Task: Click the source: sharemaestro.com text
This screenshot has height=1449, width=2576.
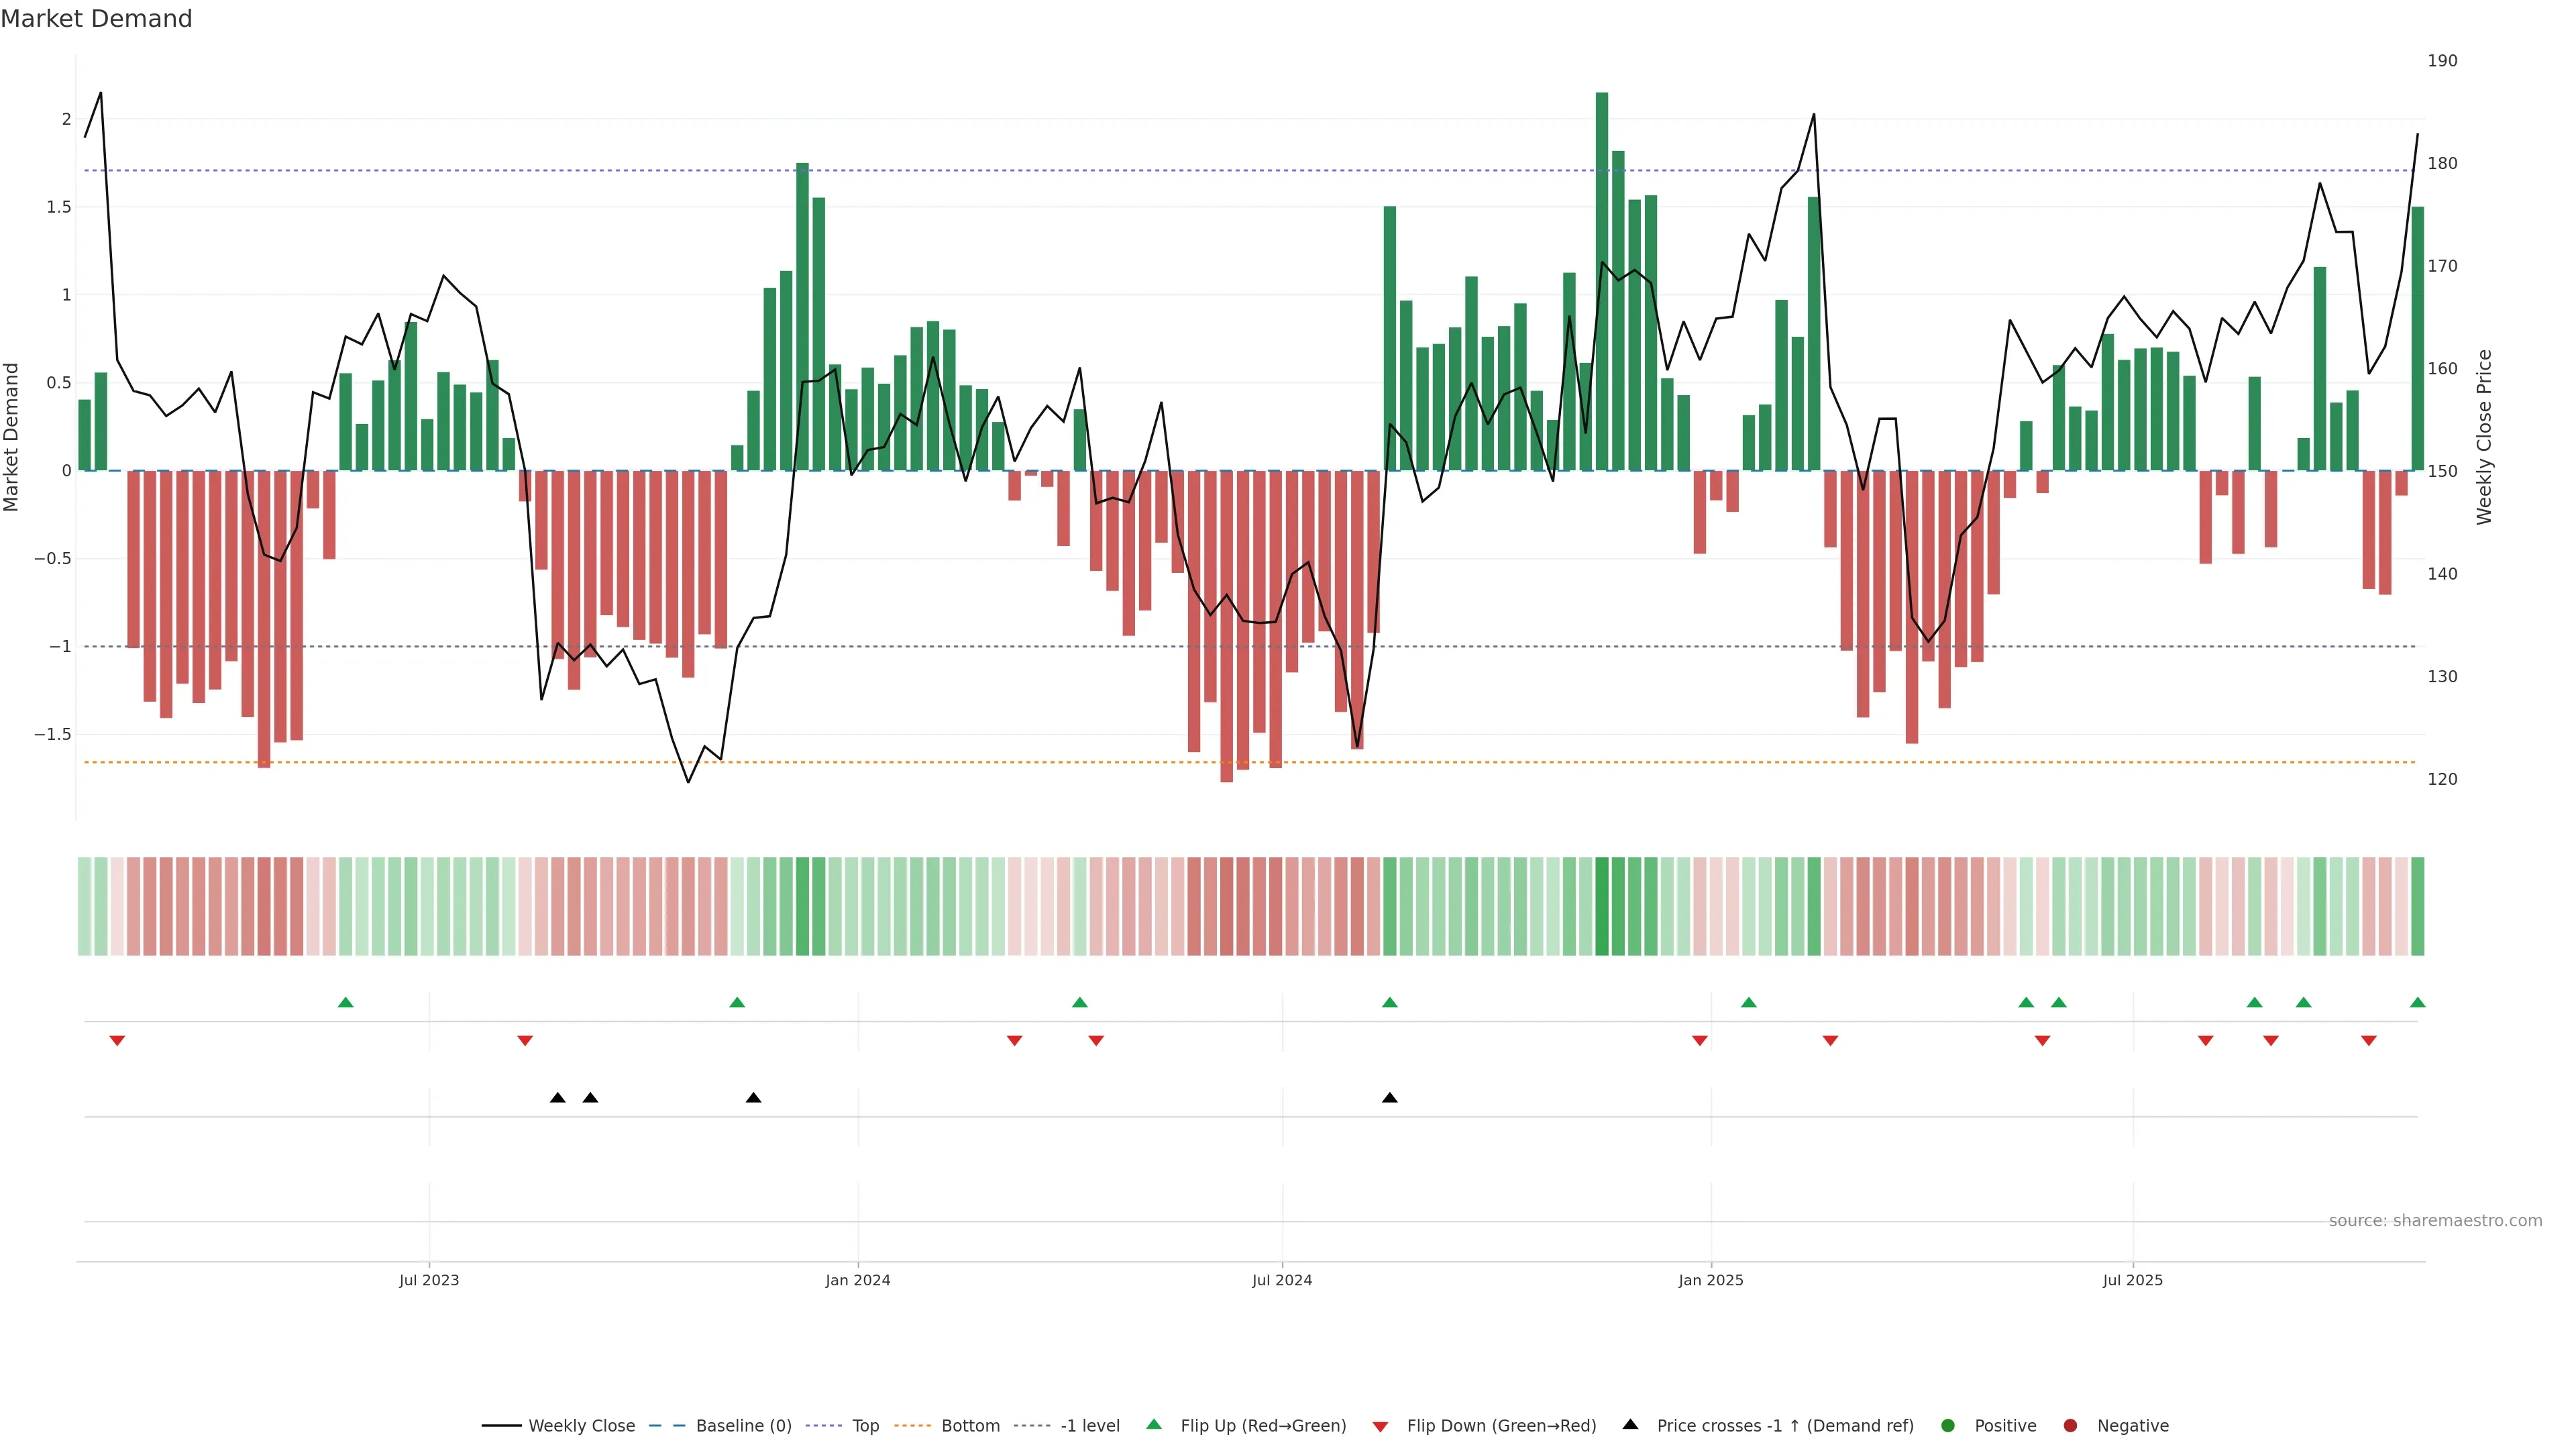Action: (x=2435, y=1220)
